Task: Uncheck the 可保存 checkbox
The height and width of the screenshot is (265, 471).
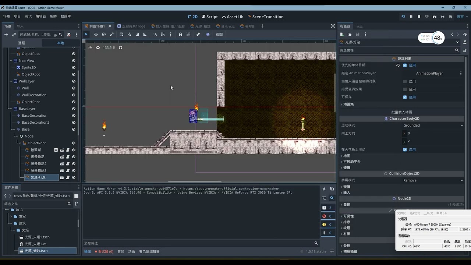Action: [x=405, y=97]
